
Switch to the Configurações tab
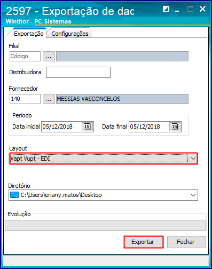pos(70,34)
